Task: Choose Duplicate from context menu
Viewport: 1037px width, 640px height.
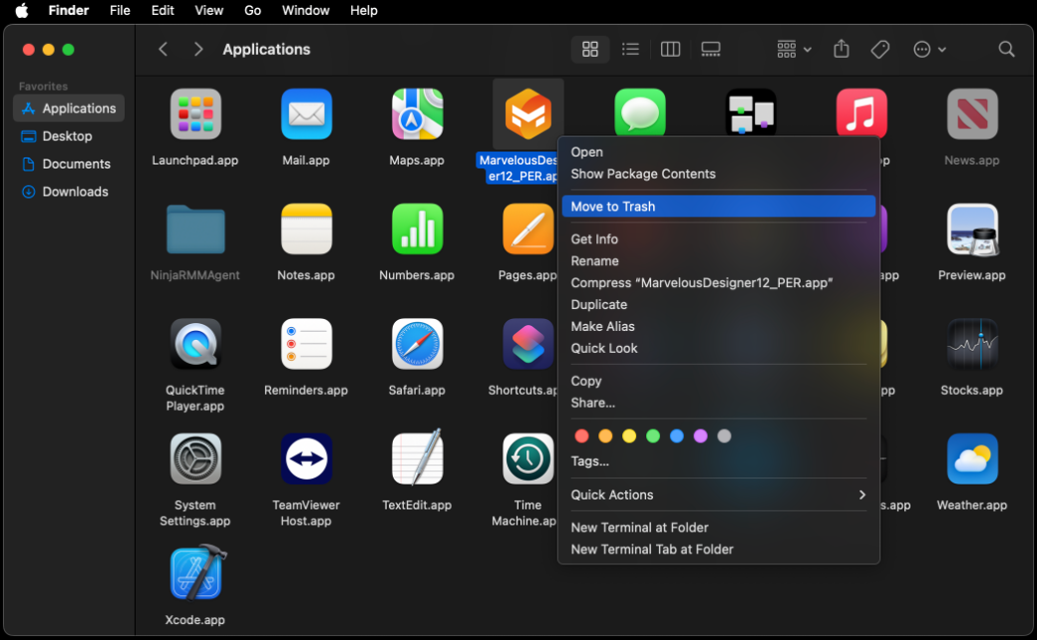Action: pos(719,305)
